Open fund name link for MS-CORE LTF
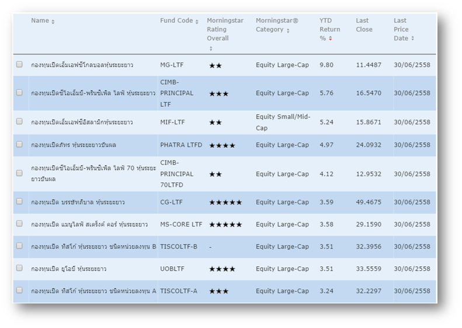Screen dimensions: 462x328 (x=89, y=225)
